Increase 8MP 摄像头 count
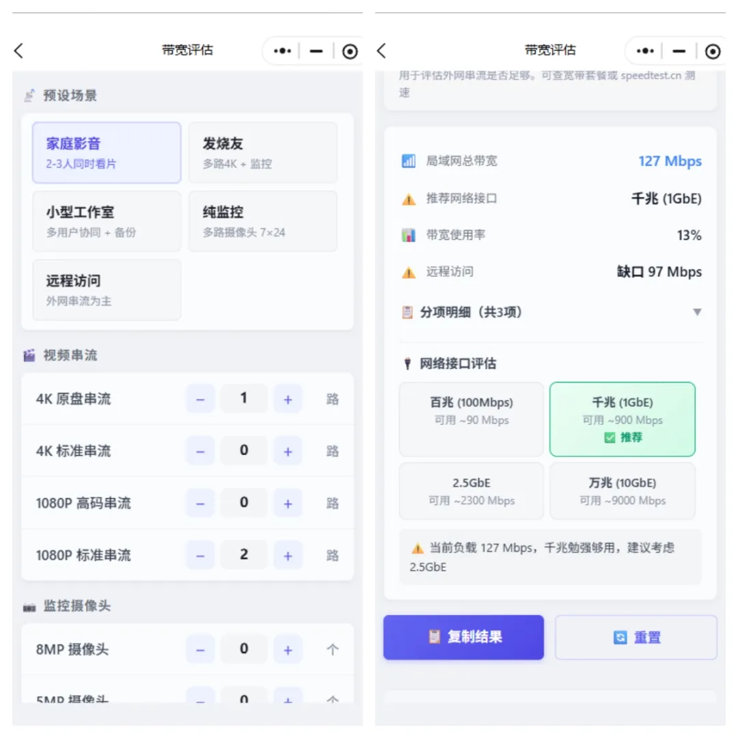This screenshot has height=738, width=738. tap(288, 650)
